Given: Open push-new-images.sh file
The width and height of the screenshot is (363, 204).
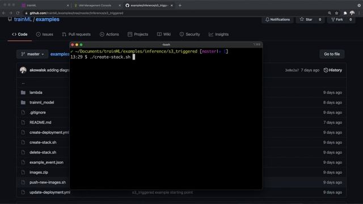Looking at the screenshot, I should (x=48, y=182).
